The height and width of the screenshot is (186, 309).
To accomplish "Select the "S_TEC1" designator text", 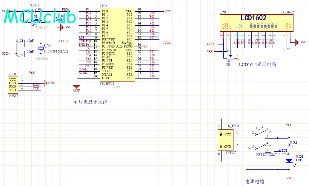I will [x=233, y=126].
